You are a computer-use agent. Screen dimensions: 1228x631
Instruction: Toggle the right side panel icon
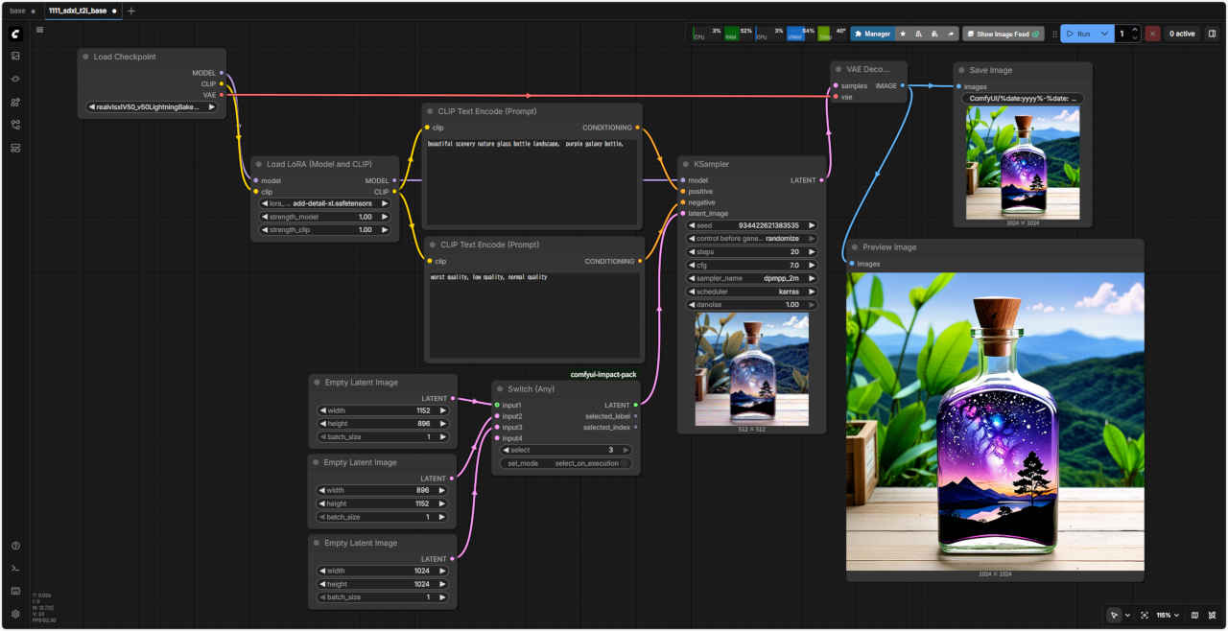click(1212, 34)
